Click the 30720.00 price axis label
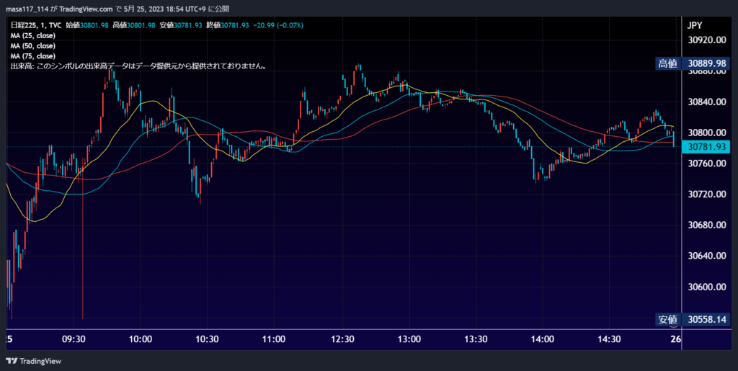738x371 pixels. (x=706, y=195)
